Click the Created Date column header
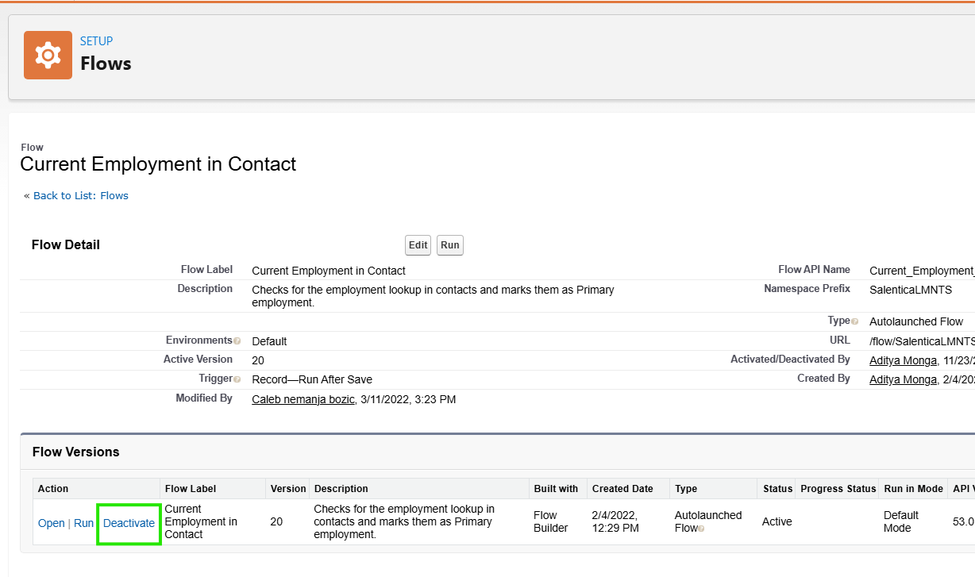The width and height of the screenshot is (975, 577). click(x=622, y=489)
